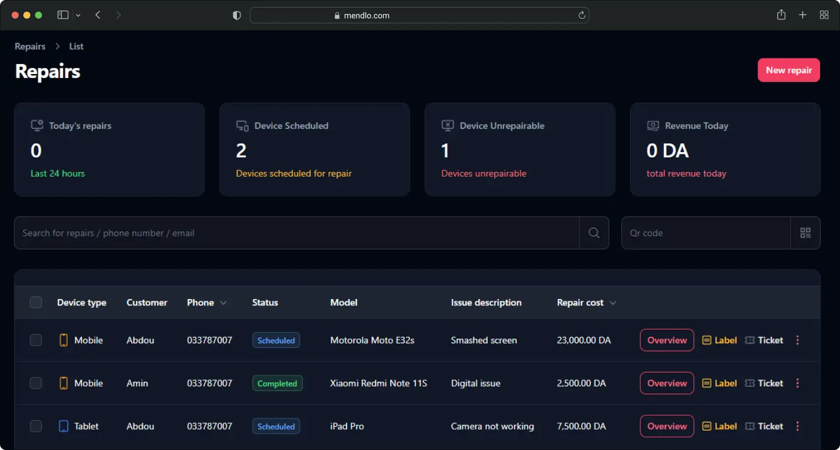The height and width of the screenshot is (450, 840).
Task: Open Overview for Xiaomi Redmi Note 11S repair
Action: tap(667, 383)
